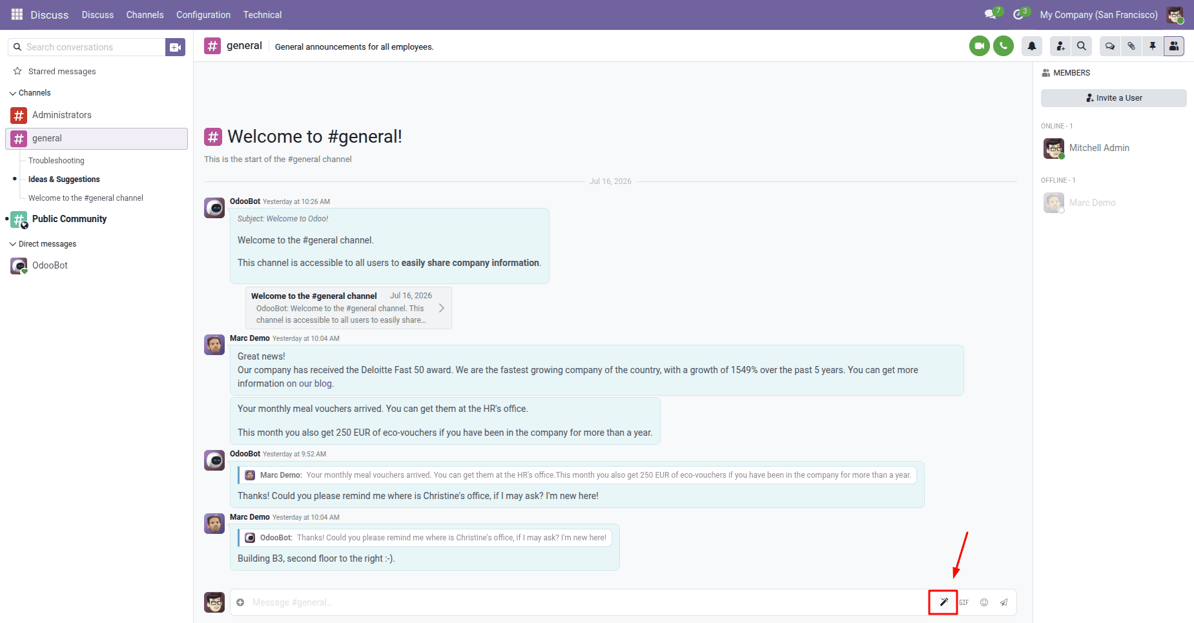Click OdooBot name on 9:52 AM message

(245, 454)
